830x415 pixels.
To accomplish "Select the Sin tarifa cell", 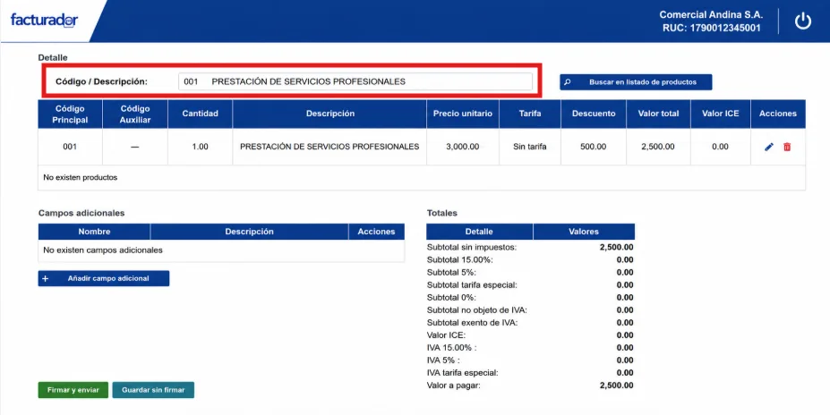I will (x=530, y=147).
